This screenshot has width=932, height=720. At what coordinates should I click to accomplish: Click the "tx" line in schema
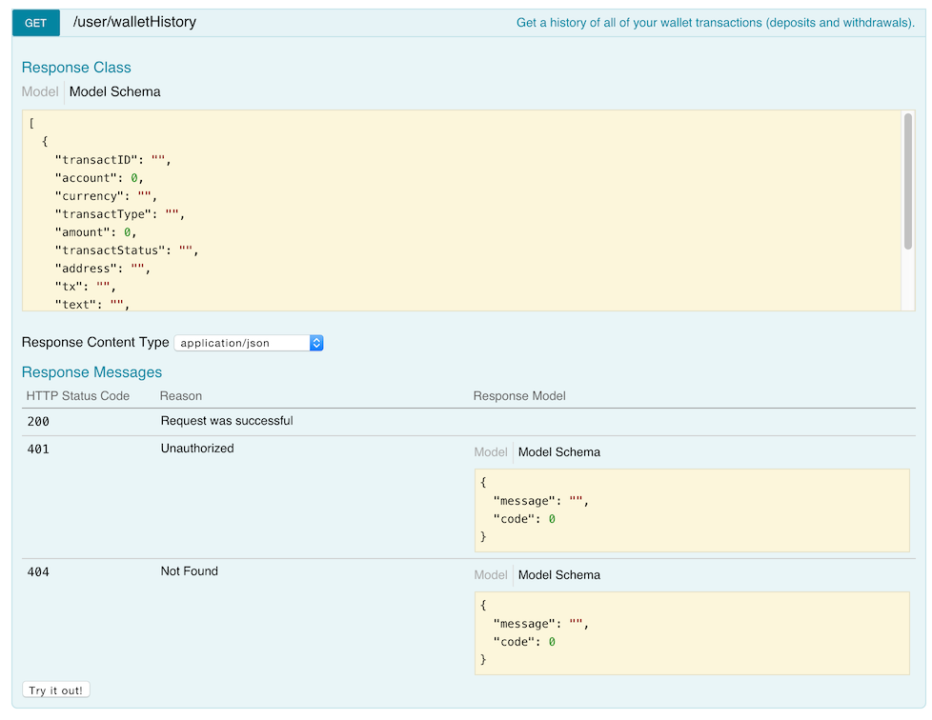85,287
